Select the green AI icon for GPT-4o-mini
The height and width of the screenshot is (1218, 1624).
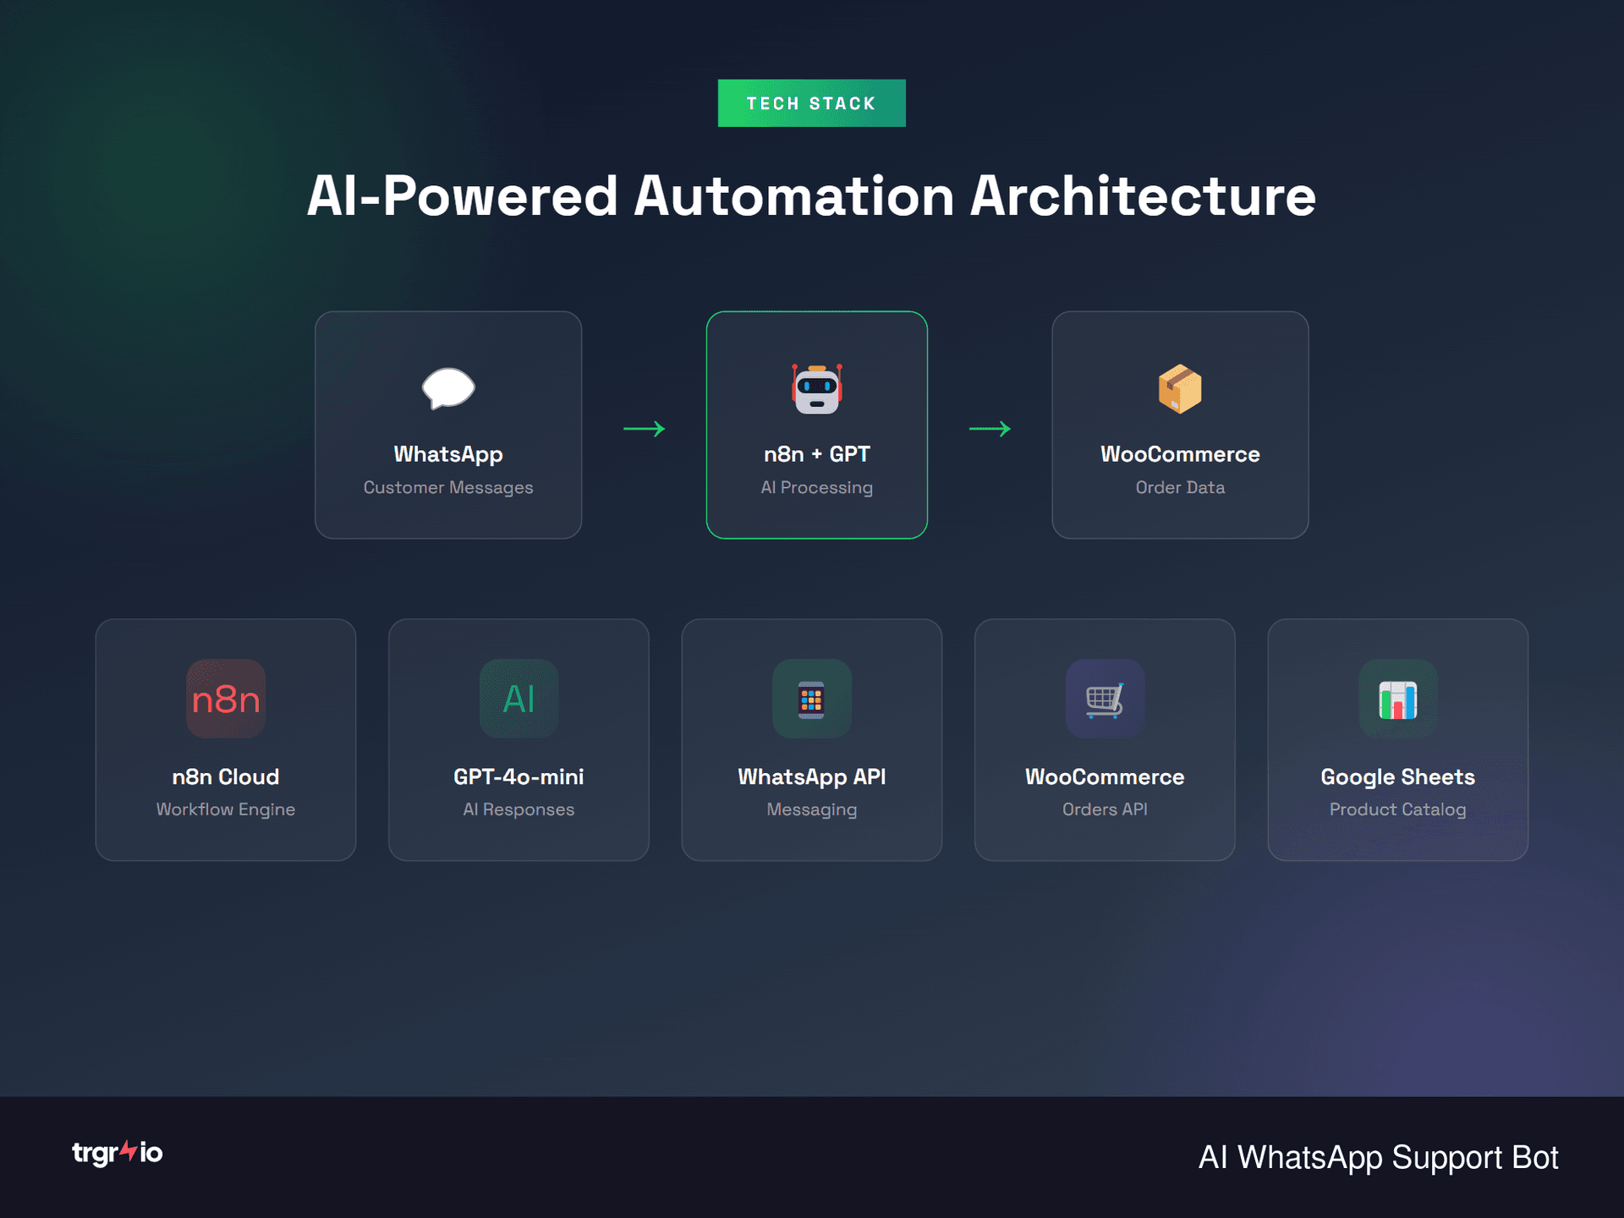(x=518, y=700)
